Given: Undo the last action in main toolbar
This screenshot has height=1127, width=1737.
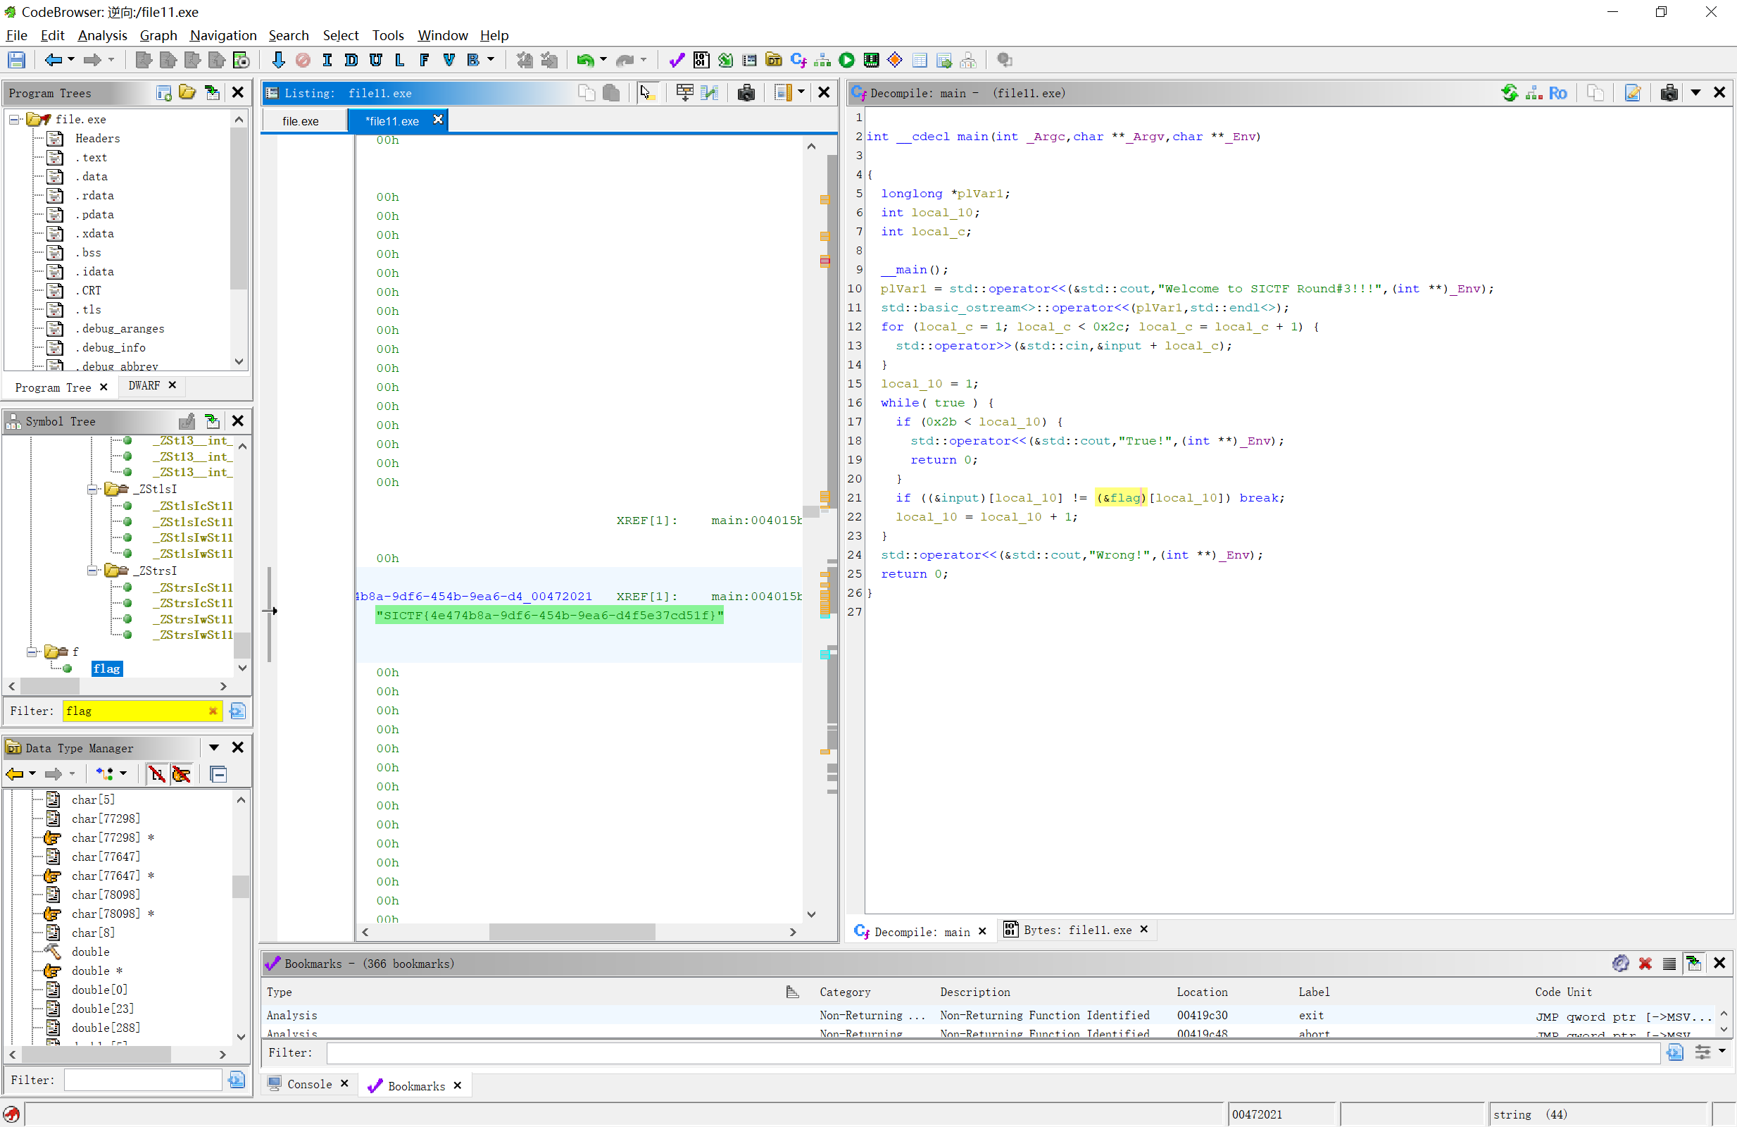Looking at the screenshot, I should (584, 61).
